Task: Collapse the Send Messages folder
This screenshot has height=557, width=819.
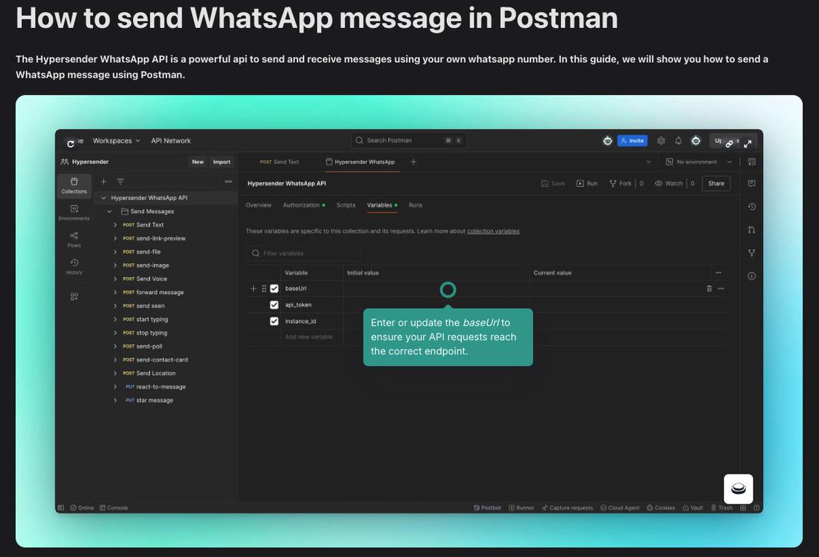Action: [x=109, y=212]
